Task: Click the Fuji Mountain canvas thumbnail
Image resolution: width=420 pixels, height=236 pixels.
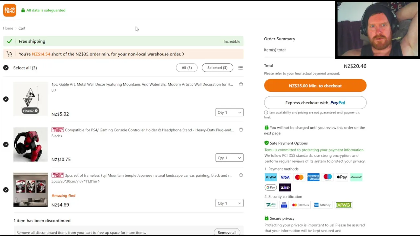Action: click(x=31, y=190)
